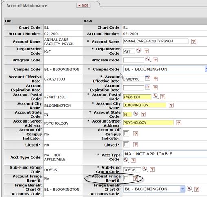Open help for Account Name field
The width and height of the screenshot is (207, 197).
[x=194, y=41]
